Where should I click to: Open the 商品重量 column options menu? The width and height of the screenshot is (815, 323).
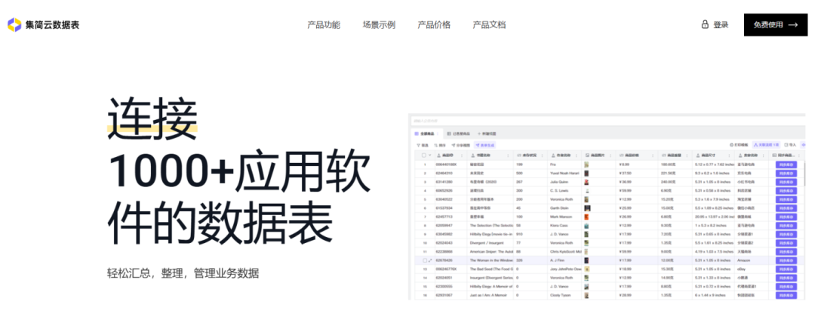coord(687,155)
